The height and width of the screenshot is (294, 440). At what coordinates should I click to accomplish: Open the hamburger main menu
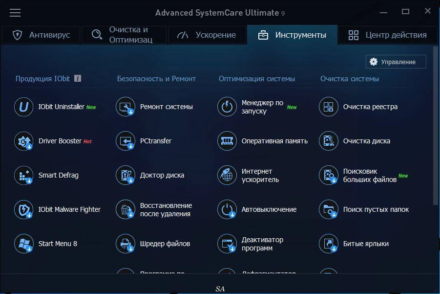[x=15, y=13]
